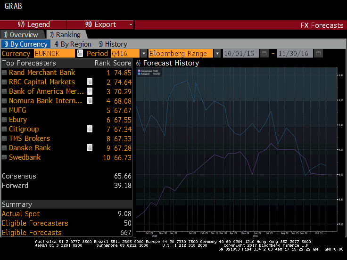Toggle the Citigroup checkbox

[x=4, y=129]
